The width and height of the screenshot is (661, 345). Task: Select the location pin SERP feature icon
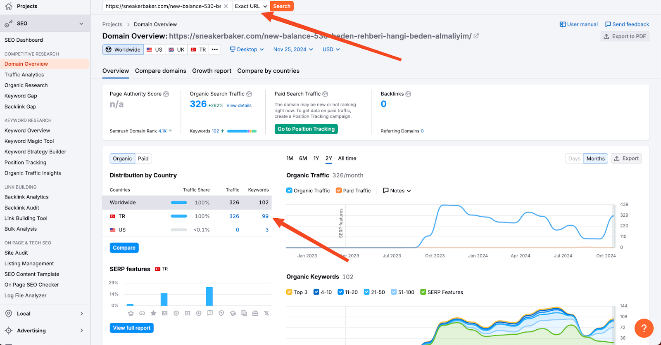(x=221, y=313)
